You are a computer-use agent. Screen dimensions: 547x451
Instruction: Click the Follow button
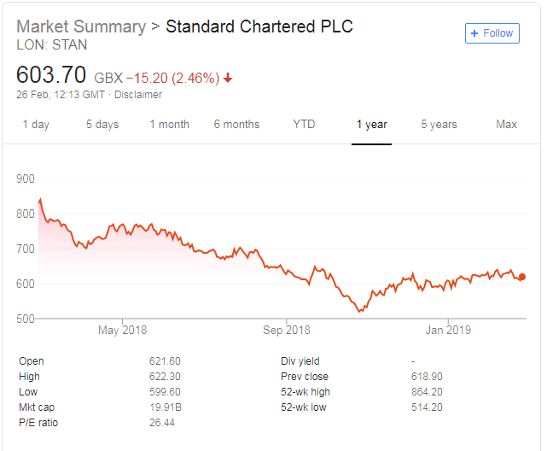point(492,33)
